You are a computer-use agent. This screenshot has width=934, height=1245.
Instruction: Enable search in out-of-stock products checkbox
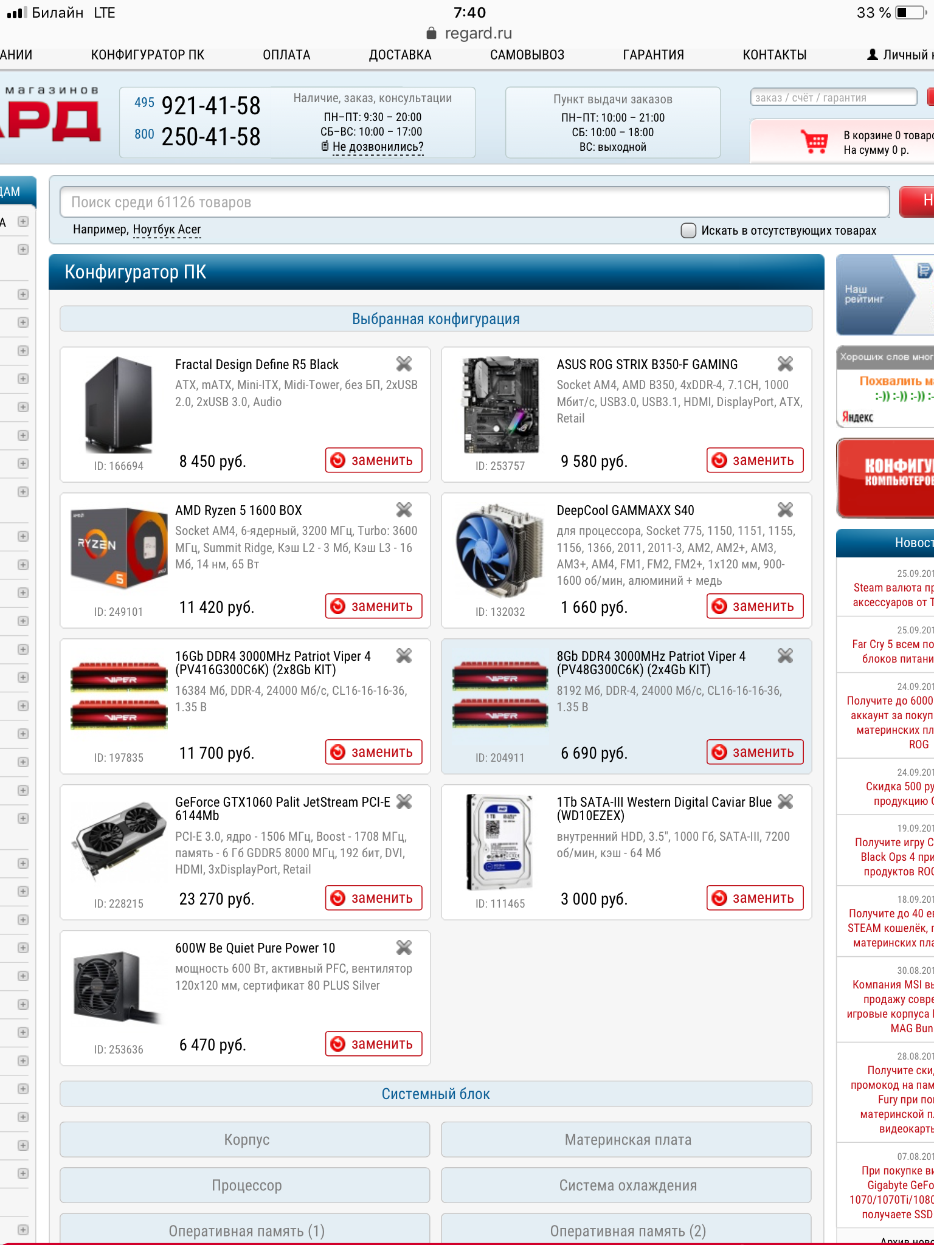688,230
